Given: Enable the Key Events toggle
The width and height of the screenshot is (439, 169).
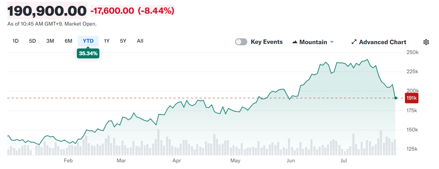Looking at the screenshot, I should point(241,42).
